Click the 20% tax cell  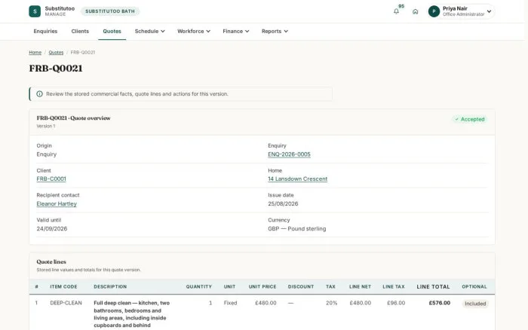point(331,303)
